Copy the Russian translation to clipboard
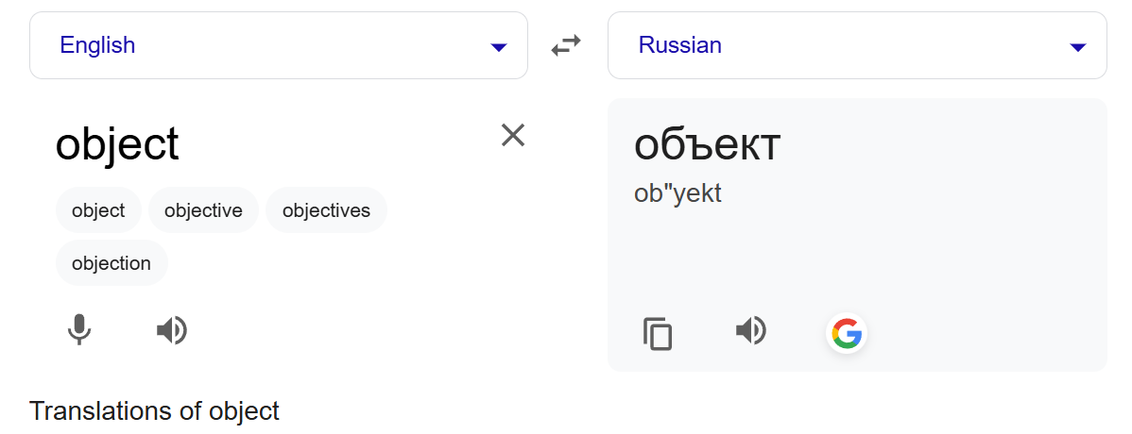Screen dimensions: 1132x434 [x=657, y=334]
